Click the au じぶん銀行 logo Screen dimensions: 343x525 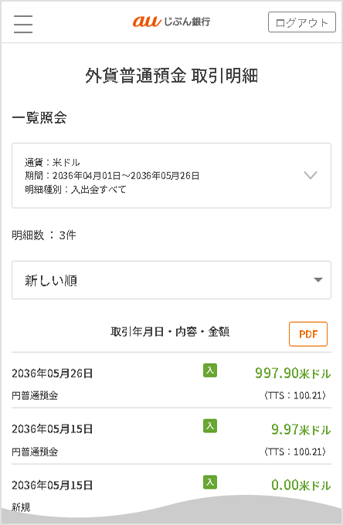click(171, 22)
